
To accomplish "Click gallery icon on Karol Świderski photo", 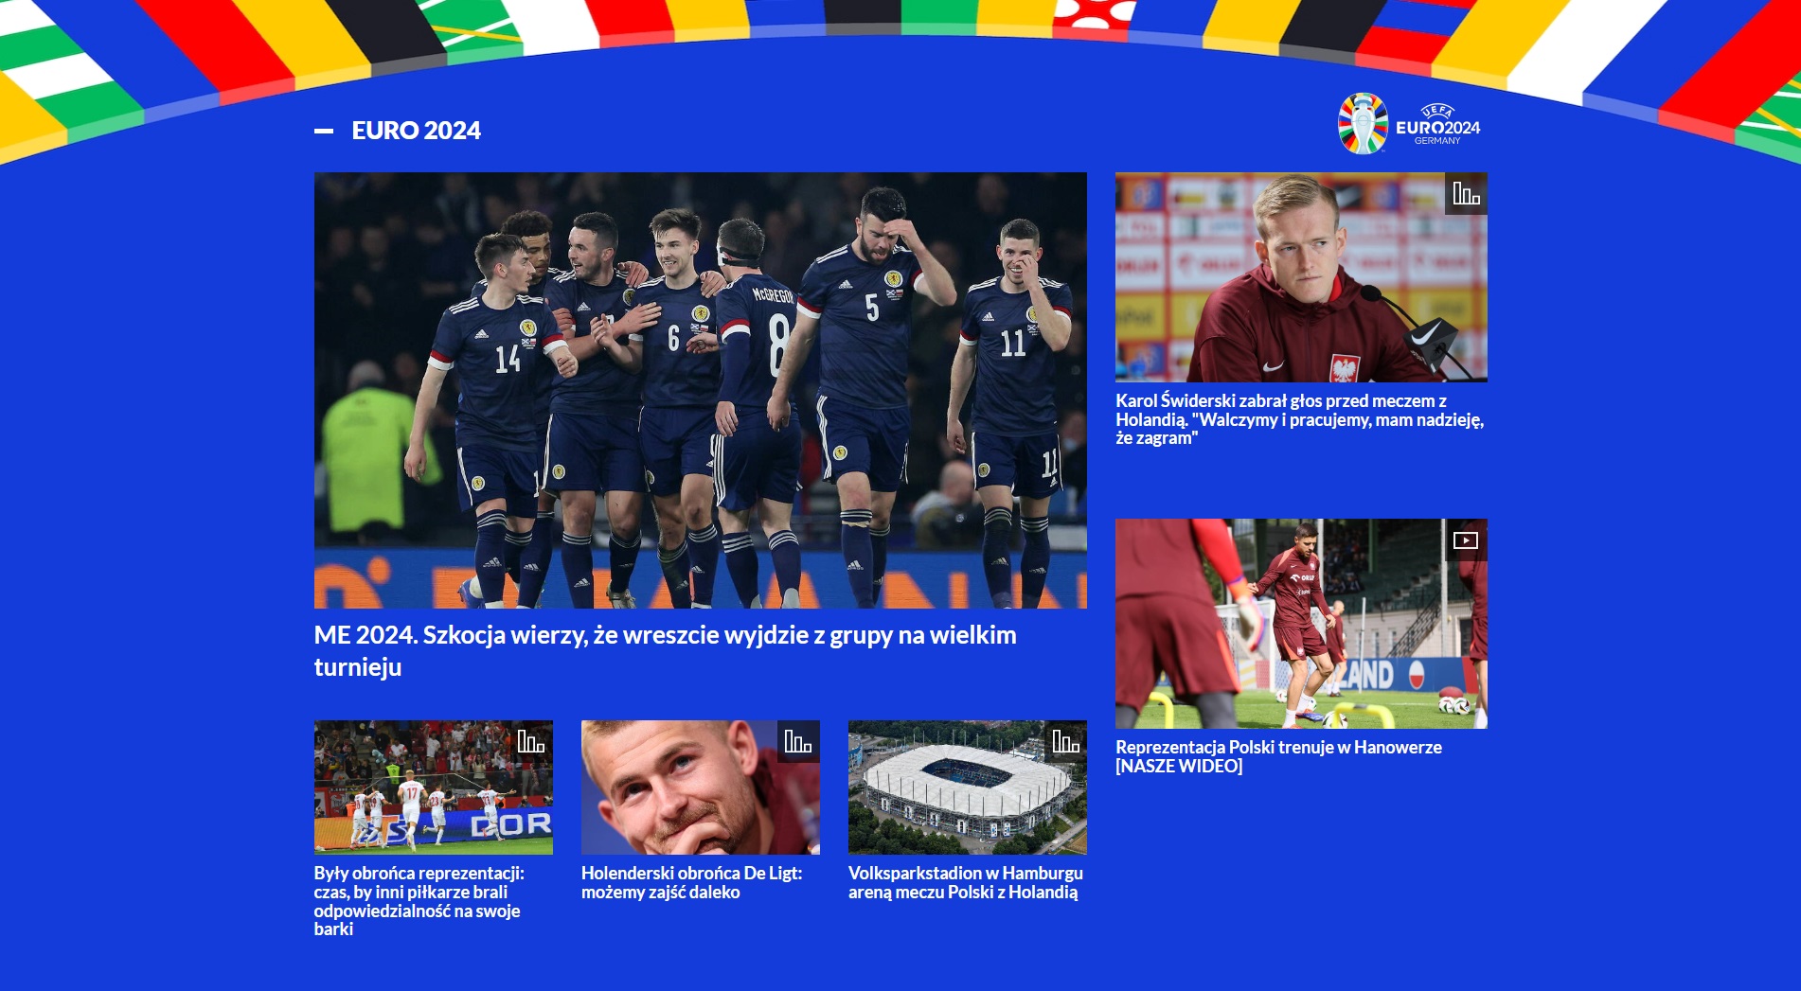I will click(x=1466, y=194).
